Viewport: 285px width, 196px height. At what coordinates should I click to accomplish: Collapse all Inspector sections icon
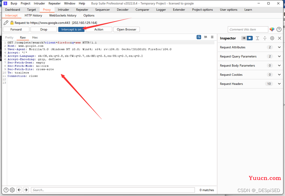pos(265,38)
